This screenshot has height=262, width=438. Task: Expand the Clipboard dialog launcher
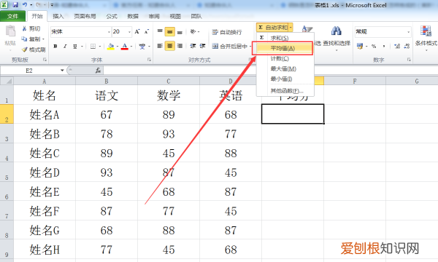(45, 59)
